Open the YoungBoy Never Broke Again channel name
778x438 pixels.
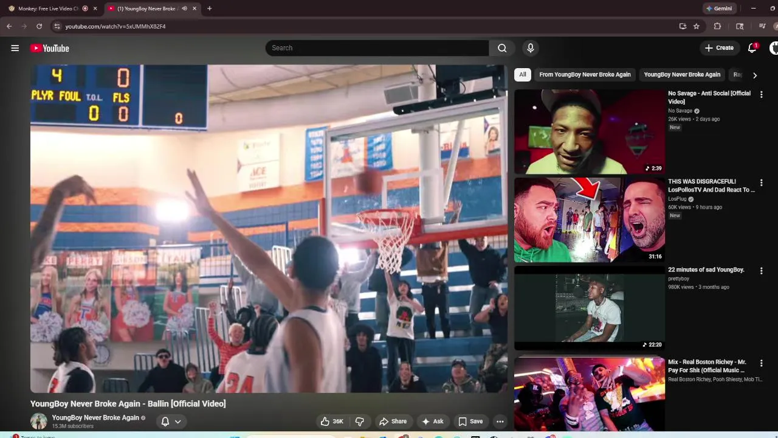pos(95,417)
